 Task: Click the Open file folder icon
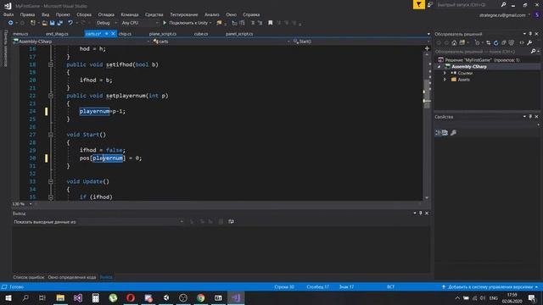point(45,23)
